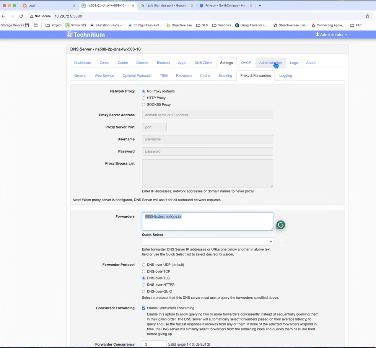The width and height of the screenshot is (376, 348).
Task: Open the Quick Select forwarder dropdown
Action: pos(207,241)
